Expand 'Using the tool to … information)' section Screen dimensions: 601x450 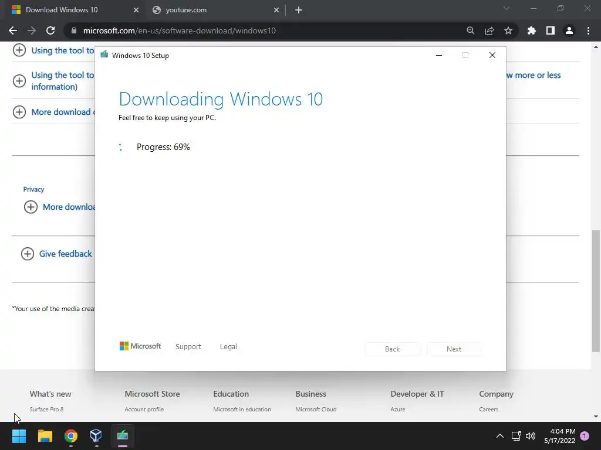point(19,81)
